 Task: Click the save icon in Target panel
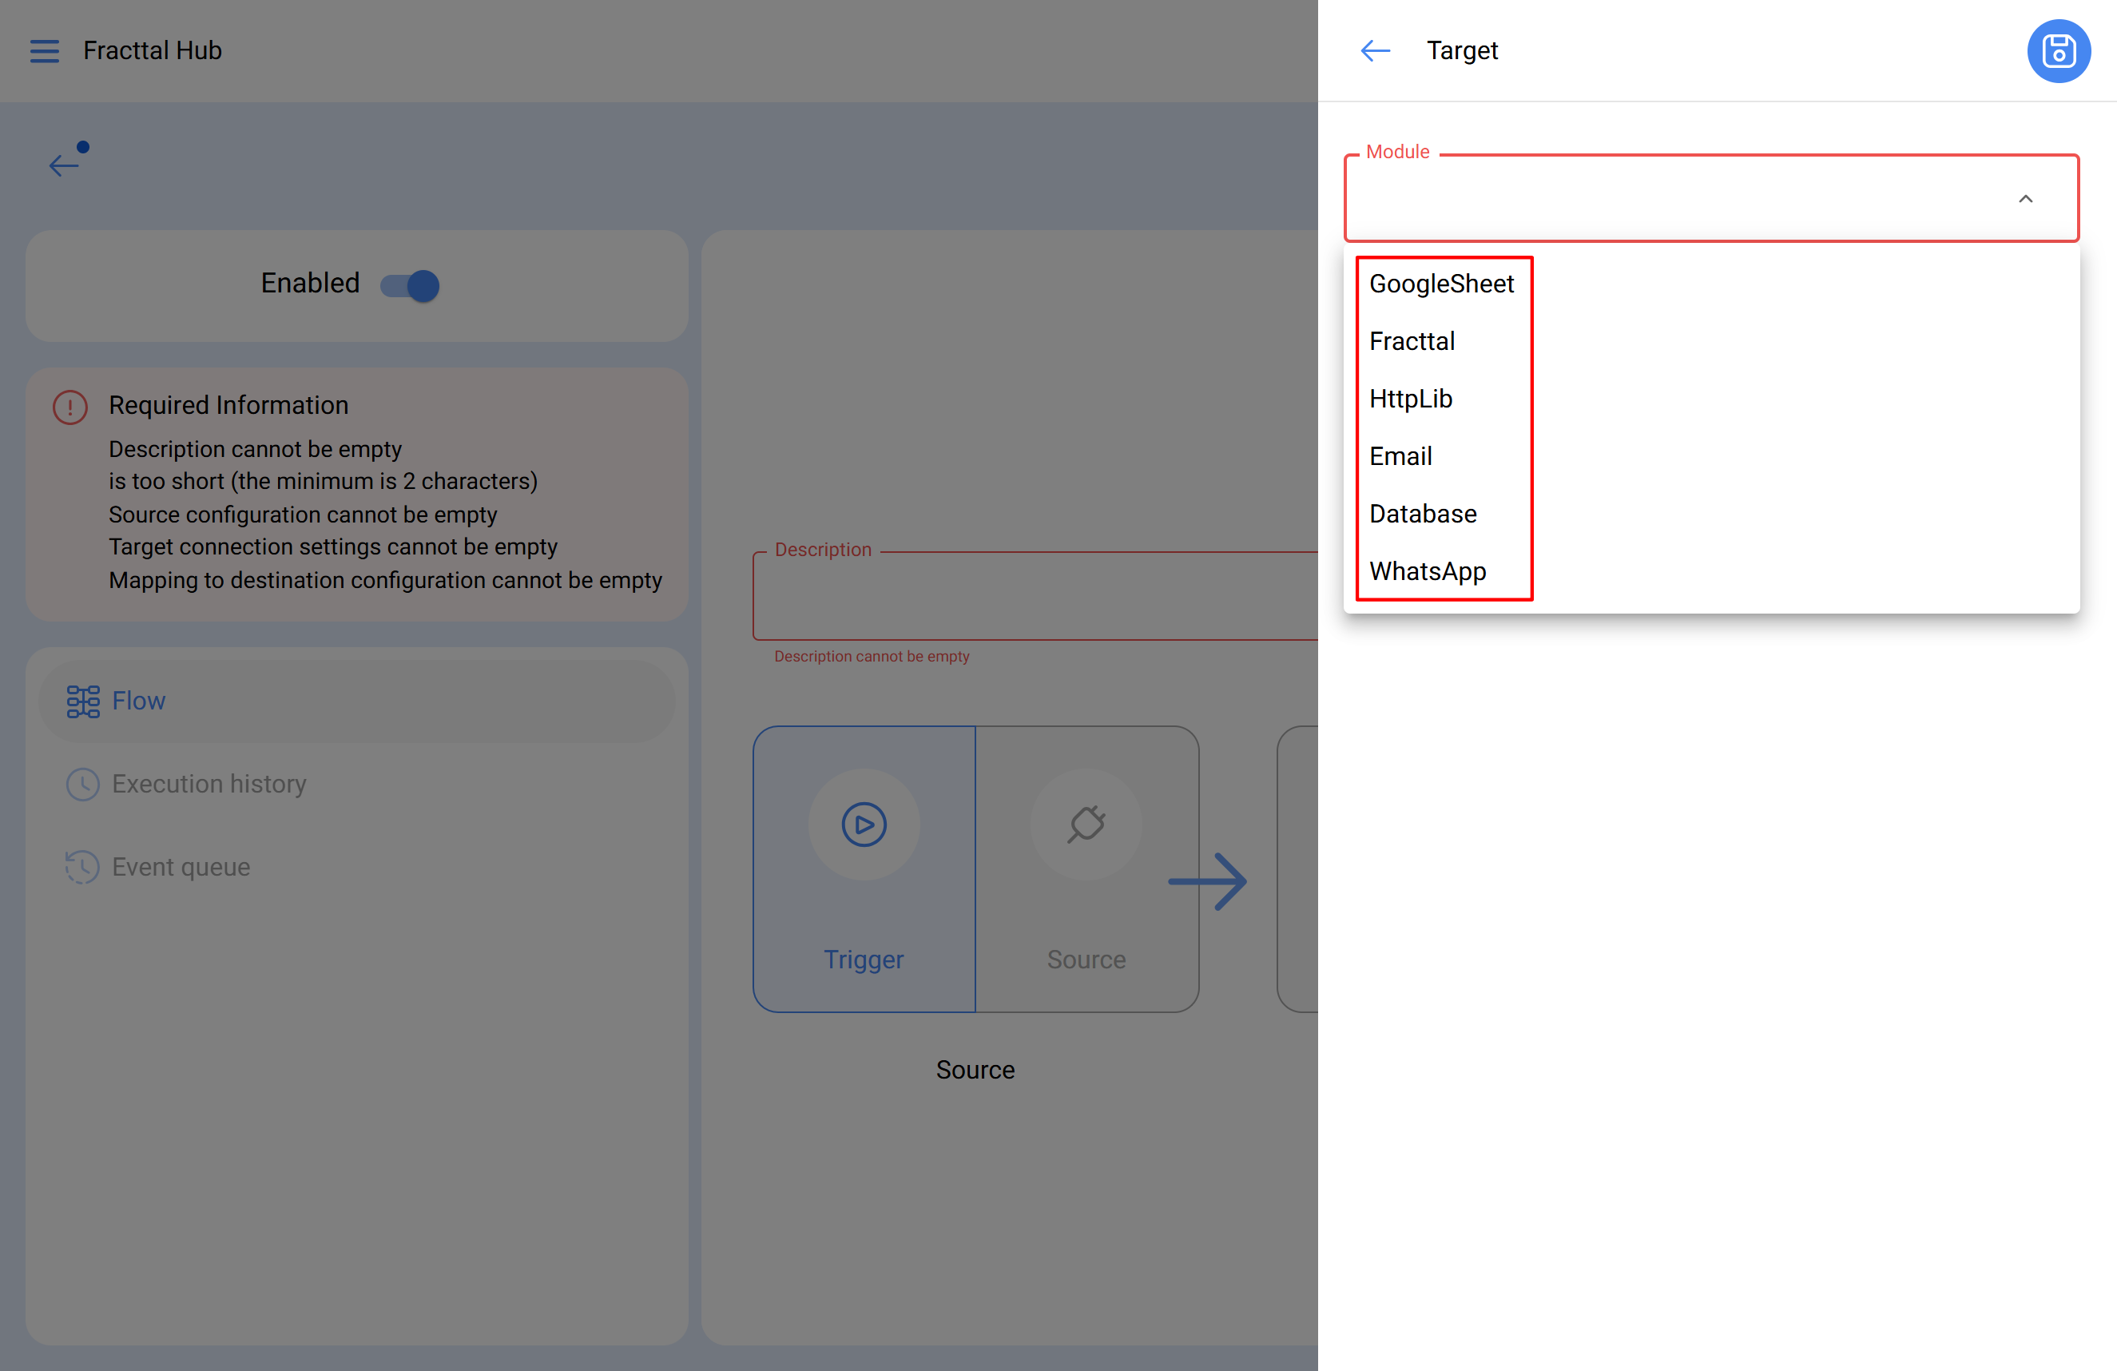click(x=2057, y=50)
